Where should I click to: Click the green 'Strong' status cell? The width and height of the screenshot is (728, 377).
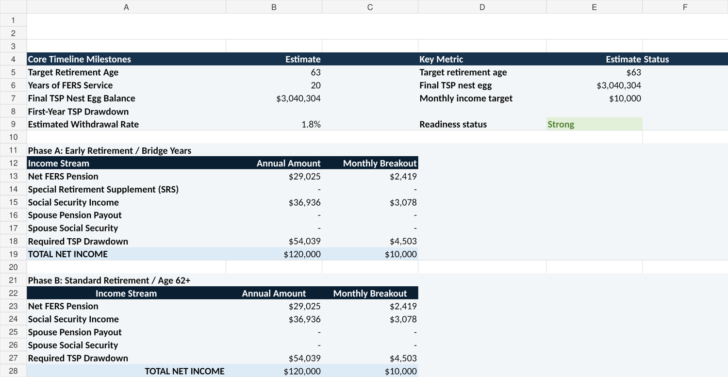point(594,124)
